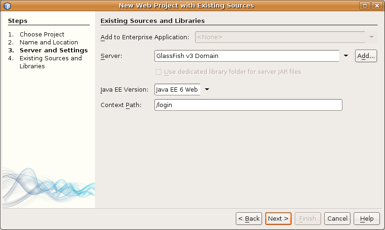The height and width of the screenshot is (230, 385).
Task: Open the Server dropdown arrow
Action: pos(346,56)
